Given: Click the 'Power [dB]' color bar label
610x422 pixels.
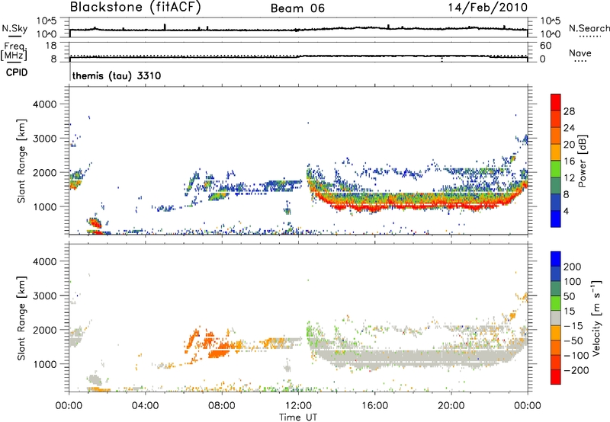Looking at the screenshot, I should click(x=583, y=161).
